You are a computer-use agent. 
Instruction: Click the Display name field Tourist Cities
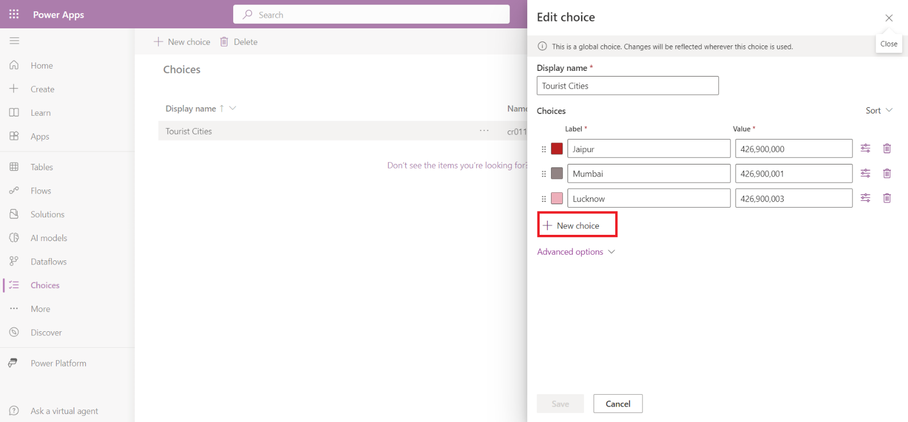tap(627, 86)
